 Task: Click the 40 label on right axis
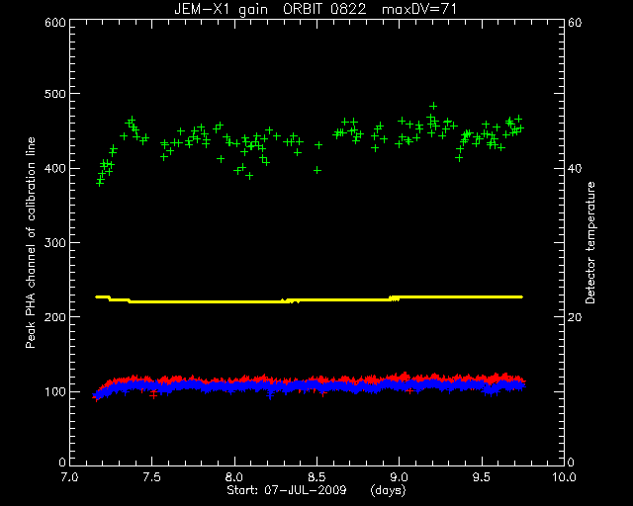tap(575, 169)
